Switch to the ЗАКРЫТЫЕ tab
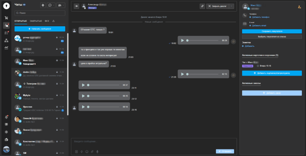306x156 pixels. click(x=36, y=21)
